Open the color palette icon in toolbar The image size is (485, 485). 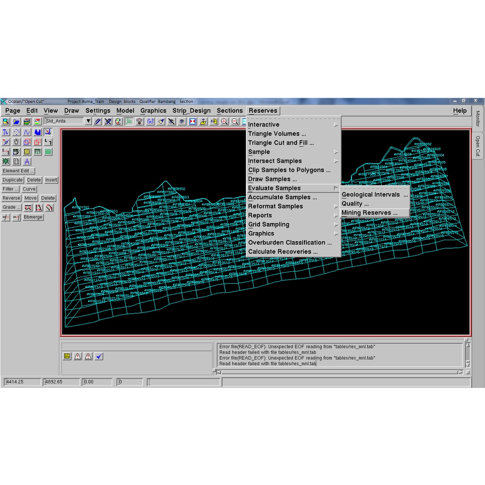118,121
